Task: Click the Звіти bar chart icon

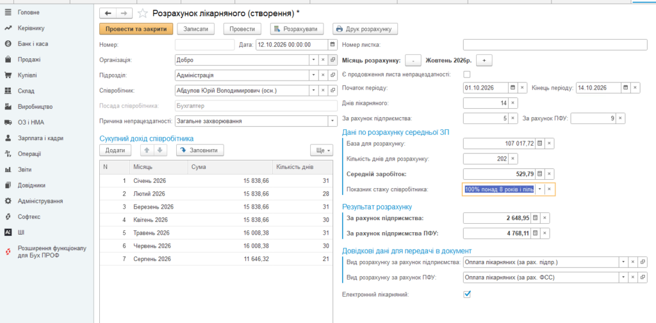Action: [x=8, y=169]
